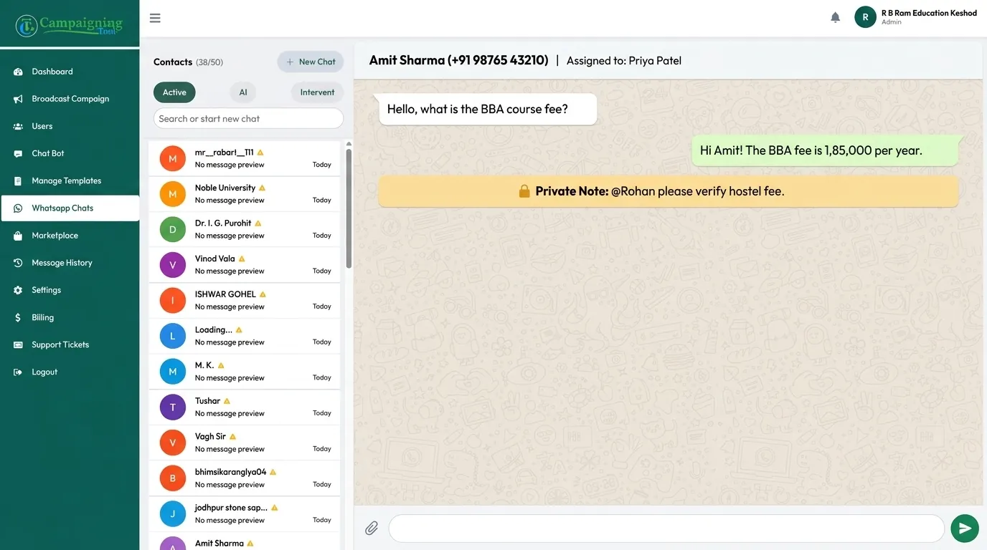Open chat with Vinod Vala
The image size is (987, 550).
(x=244, y=265)
